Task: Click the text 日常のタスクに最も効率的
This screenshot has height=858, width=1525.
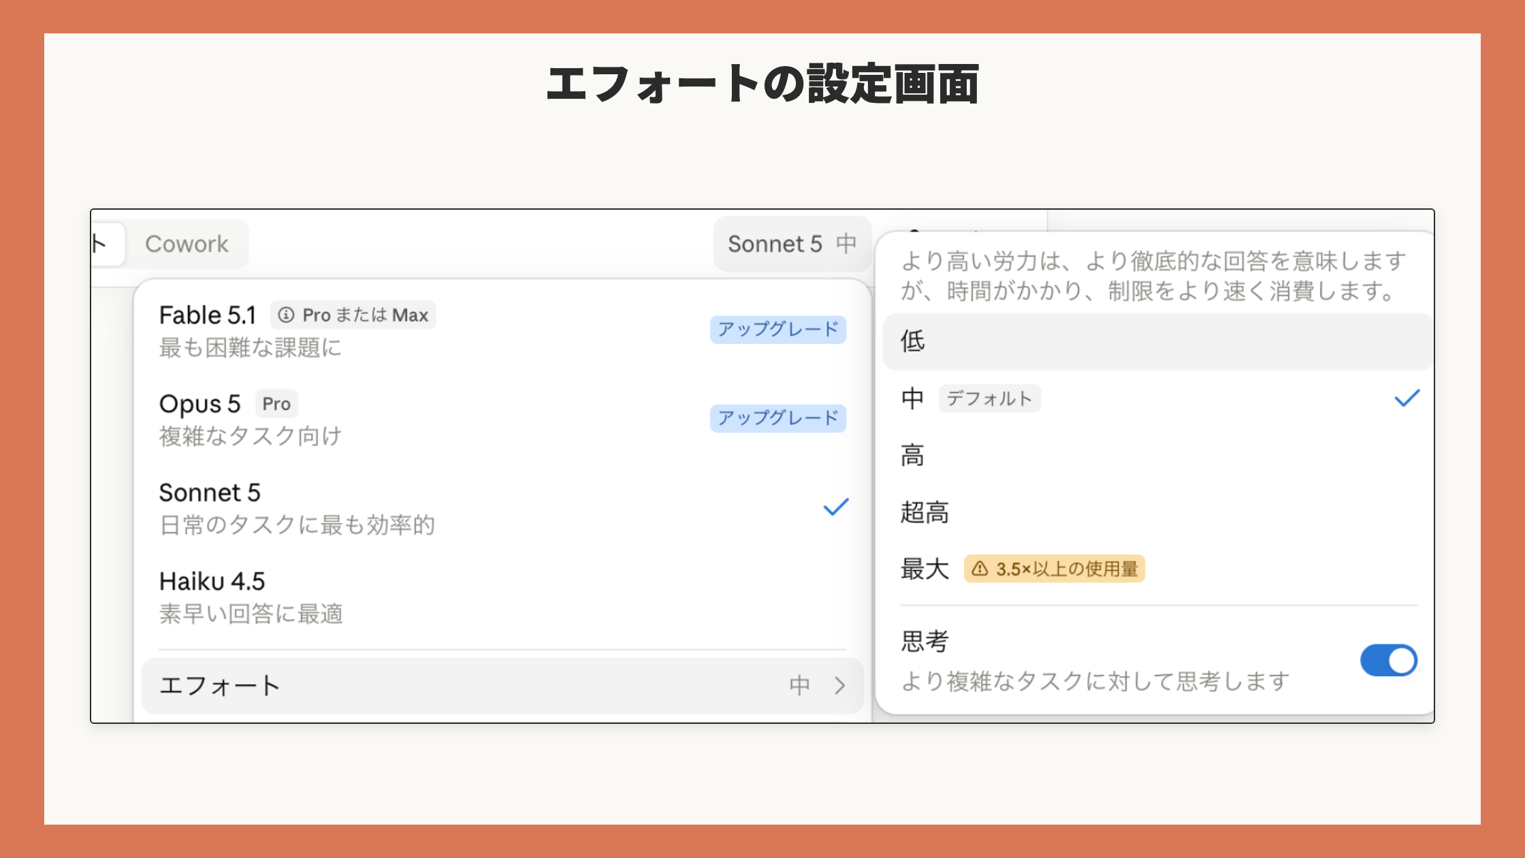Action: (297, 525)
